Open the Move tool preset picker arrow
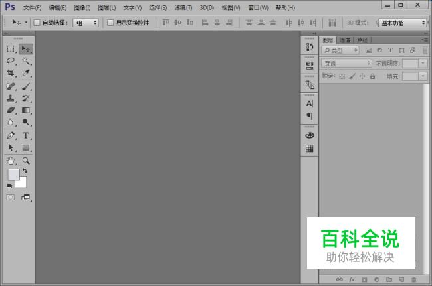The height and width of the screenshot is (286, 432). tap(26, 23)
